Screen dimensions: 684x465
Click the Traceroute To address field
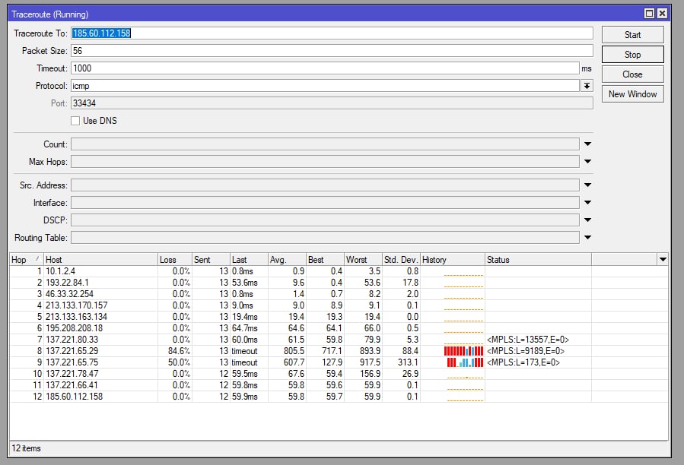click(332, 33)
